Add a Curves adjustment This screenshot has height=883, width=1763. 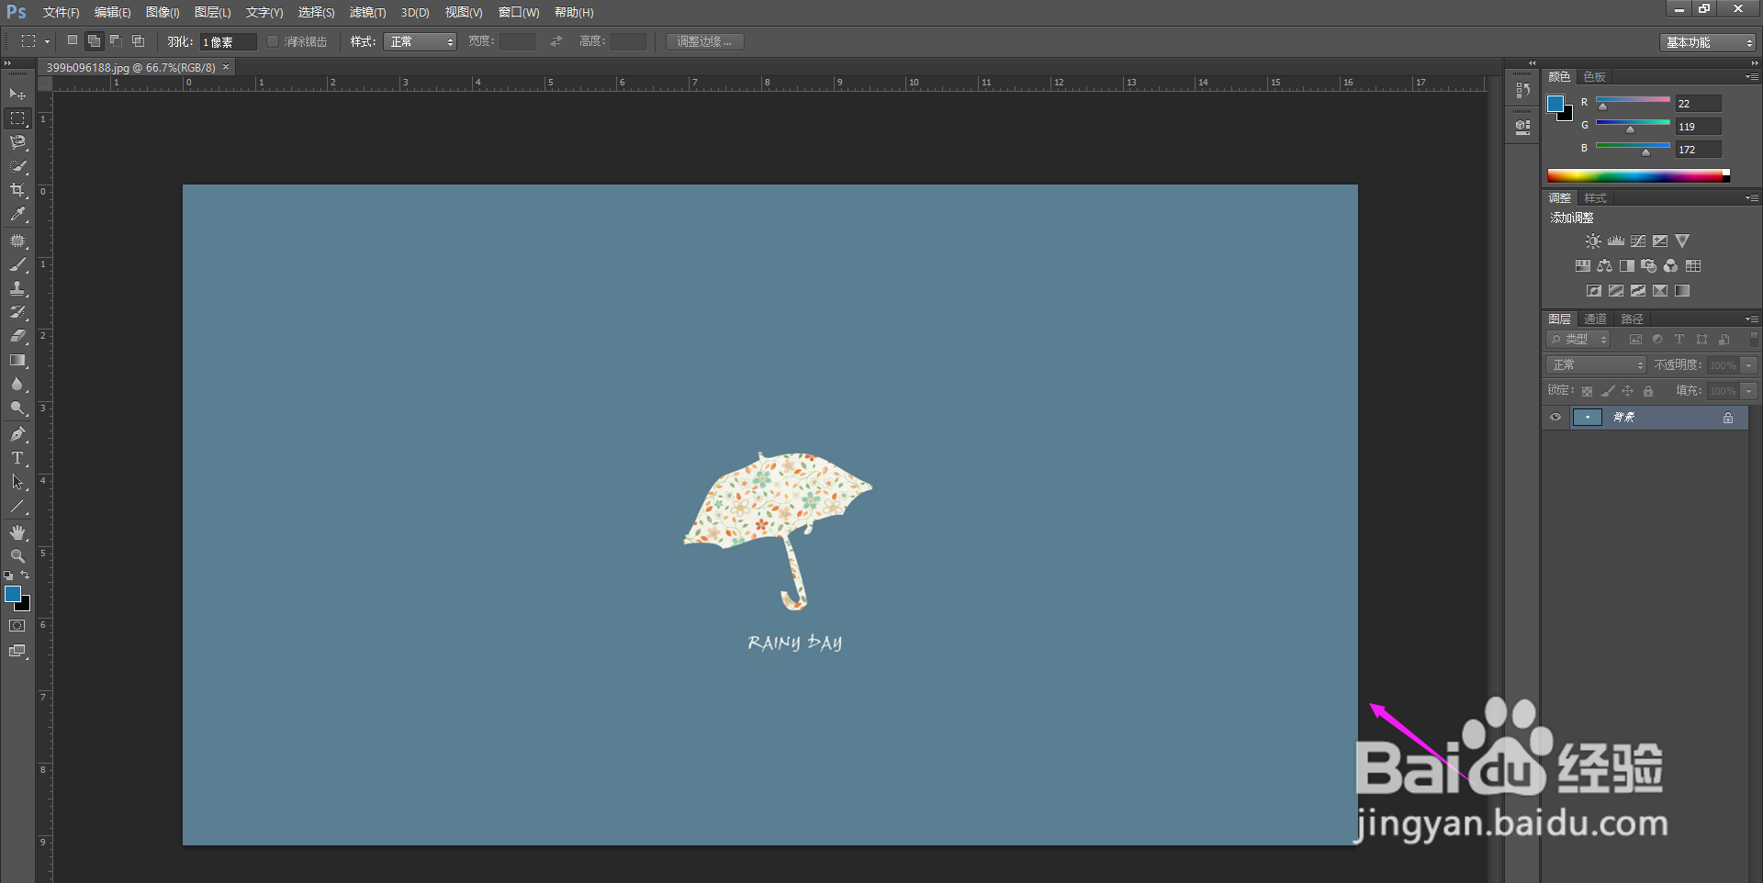(x=1638, y=241)
